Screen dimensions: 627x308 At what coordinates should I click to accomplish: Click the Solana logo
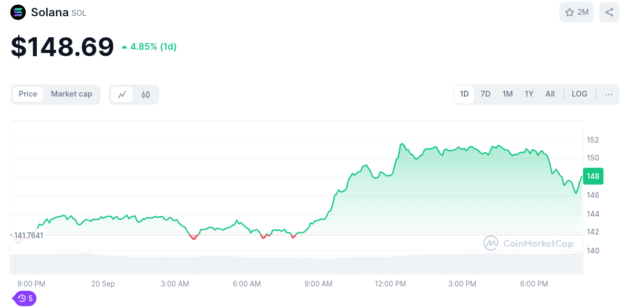[17, 12]
